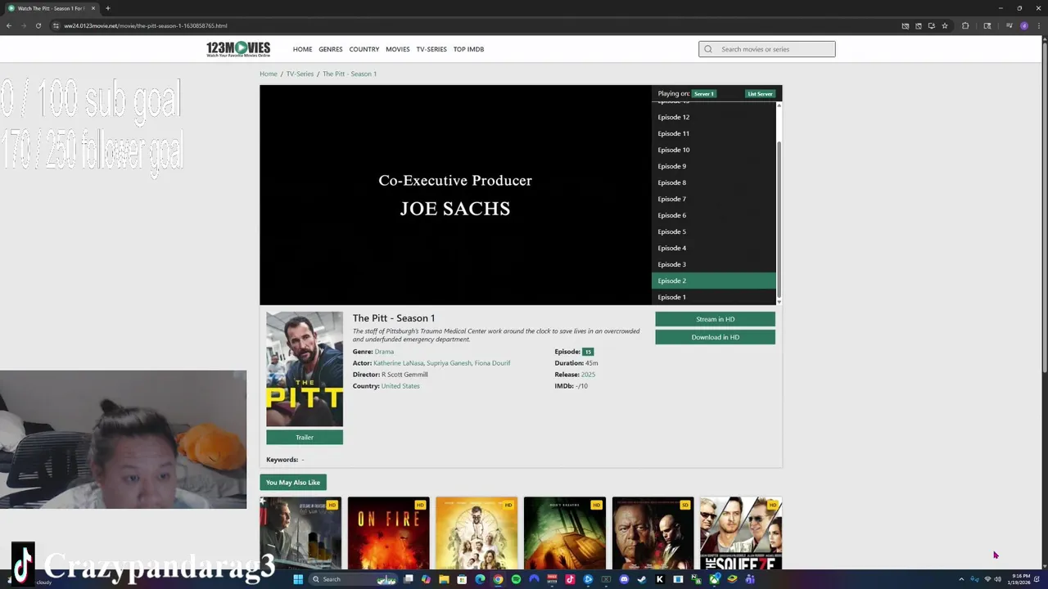The height and width of the screenshot is (589, 1048).
Task: Click the search magnifier icon in the search box
Action: (708, 49)
